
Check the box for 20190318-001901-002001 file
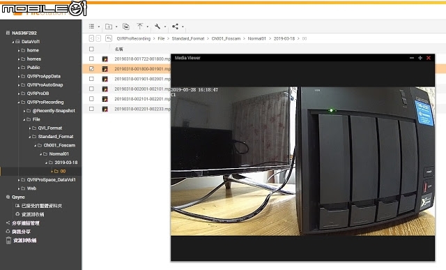(x=91, y=79)
